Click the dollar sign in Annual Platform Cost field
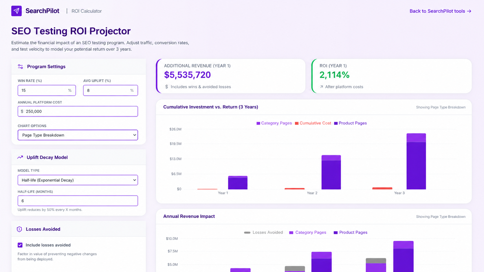 coord(22,111)
